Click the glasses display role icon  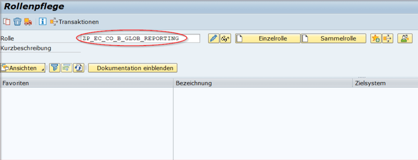tap(225, 38)
